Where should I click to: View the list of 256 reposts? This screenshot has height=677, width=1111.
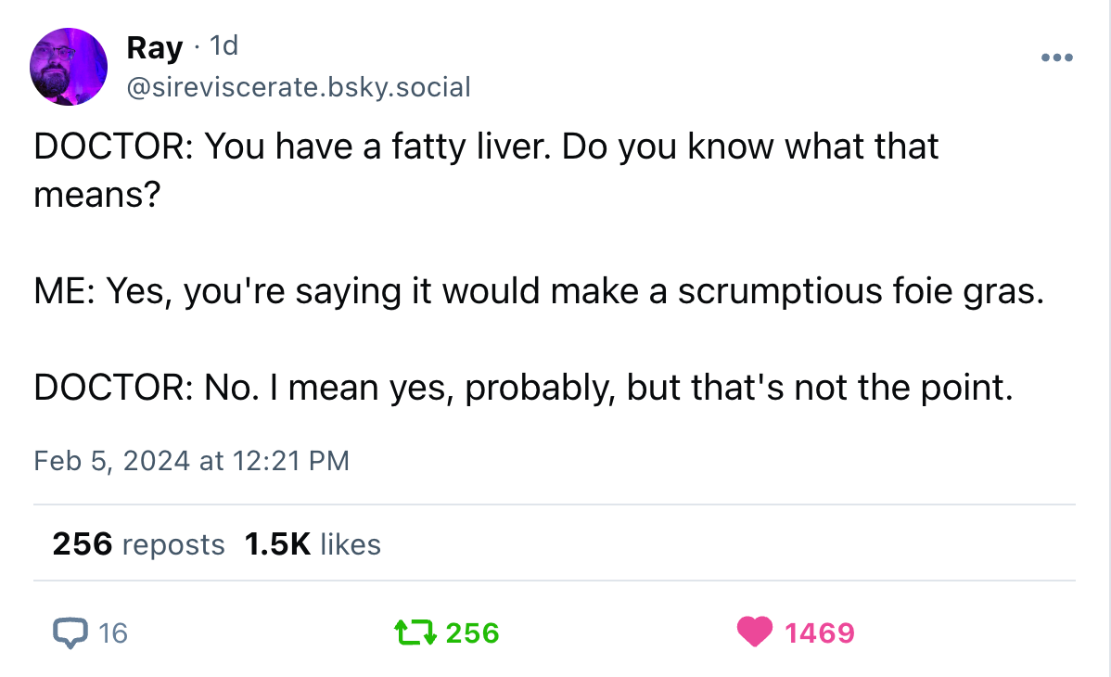click(139, 544)
